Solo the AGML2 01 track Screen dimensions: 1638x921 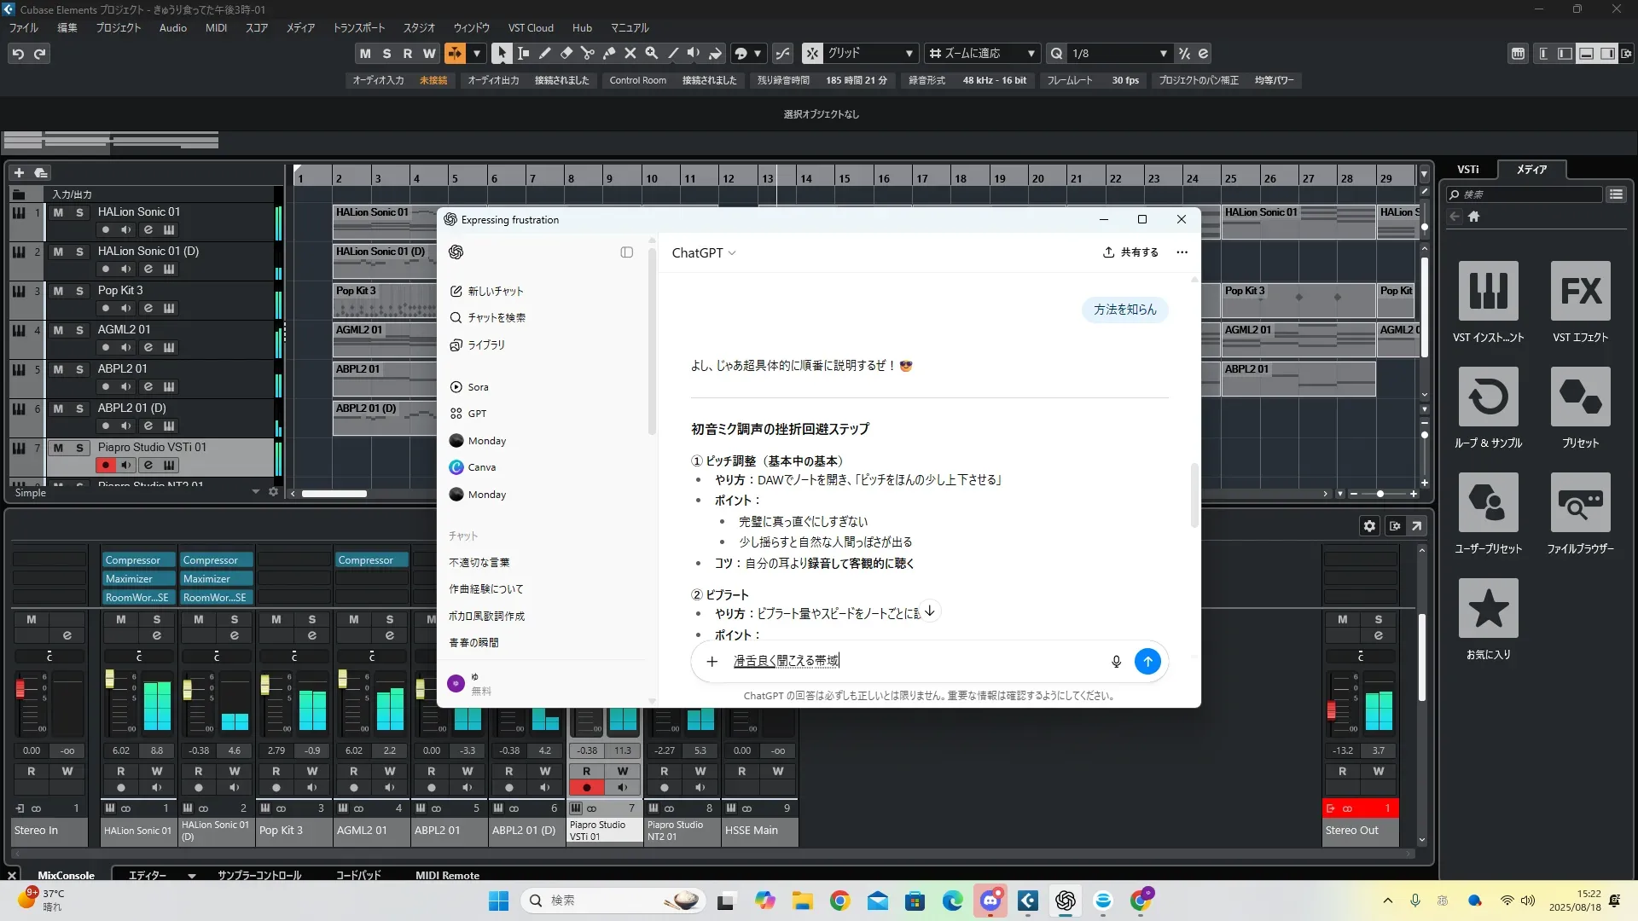pyautogui.click(x=79, y=330)
